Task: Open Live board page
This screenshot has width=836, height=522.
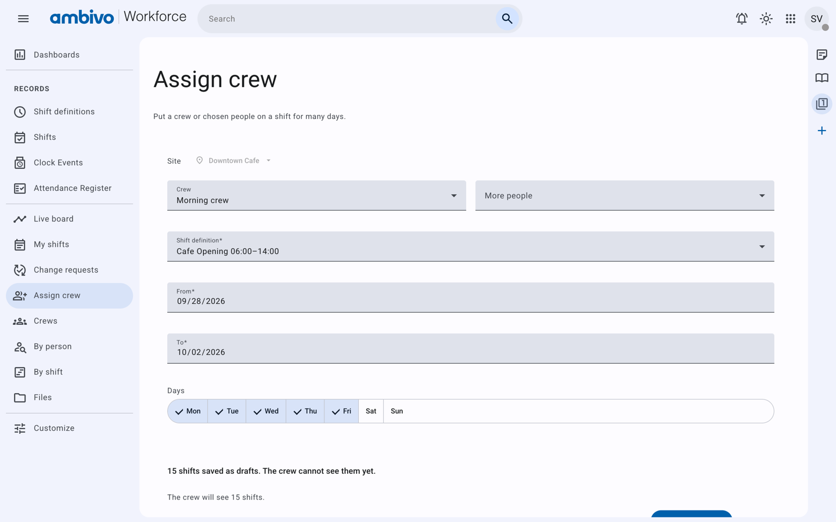Action: tap(70, 219)
